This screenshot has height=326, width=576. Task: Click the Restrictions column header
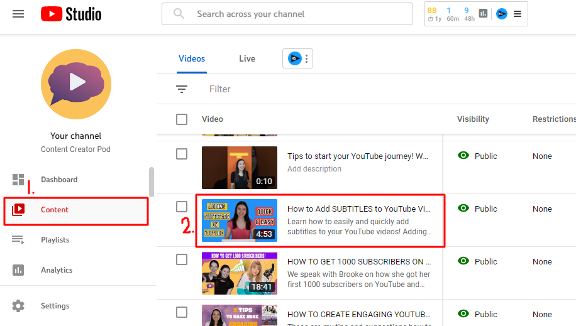pyautogui.click(x=555, y=119)
